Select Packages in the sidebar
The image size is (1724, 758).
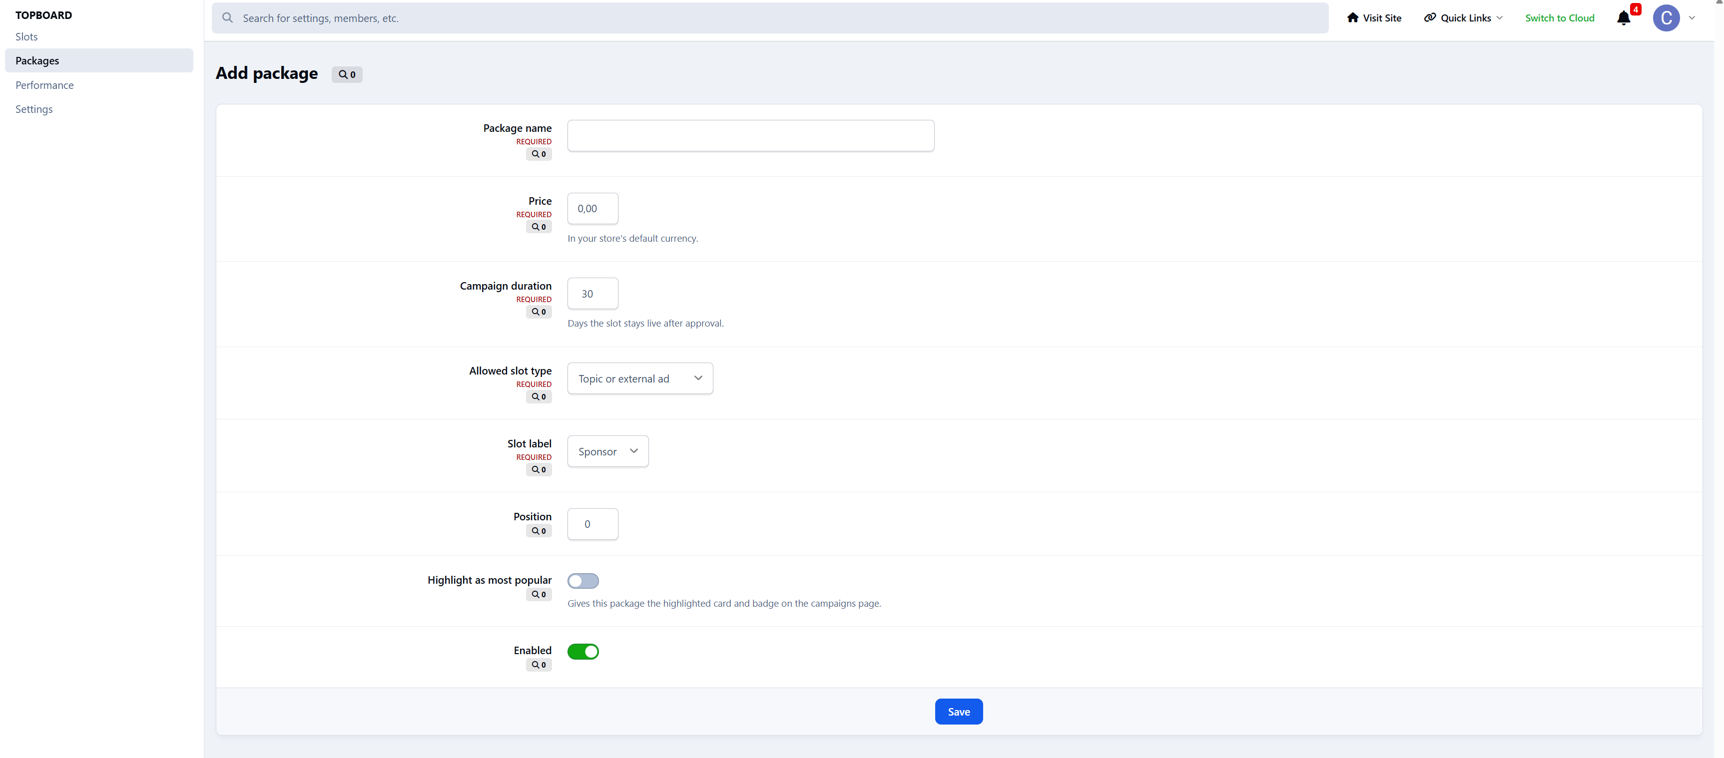click(99, 61)
